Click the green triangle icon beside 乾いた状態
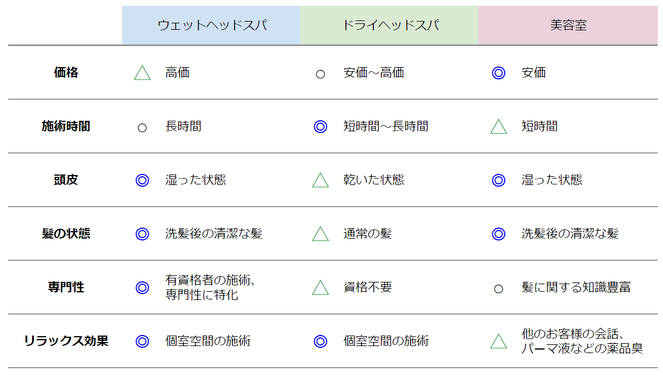This screenshot has width=663, height=377. point(320,181)
